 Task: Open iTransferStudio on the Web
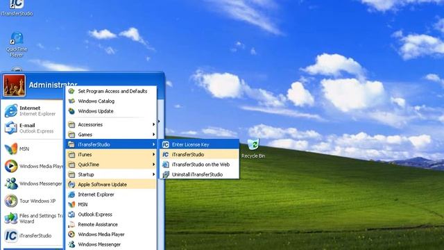click(x=200, y=165)
